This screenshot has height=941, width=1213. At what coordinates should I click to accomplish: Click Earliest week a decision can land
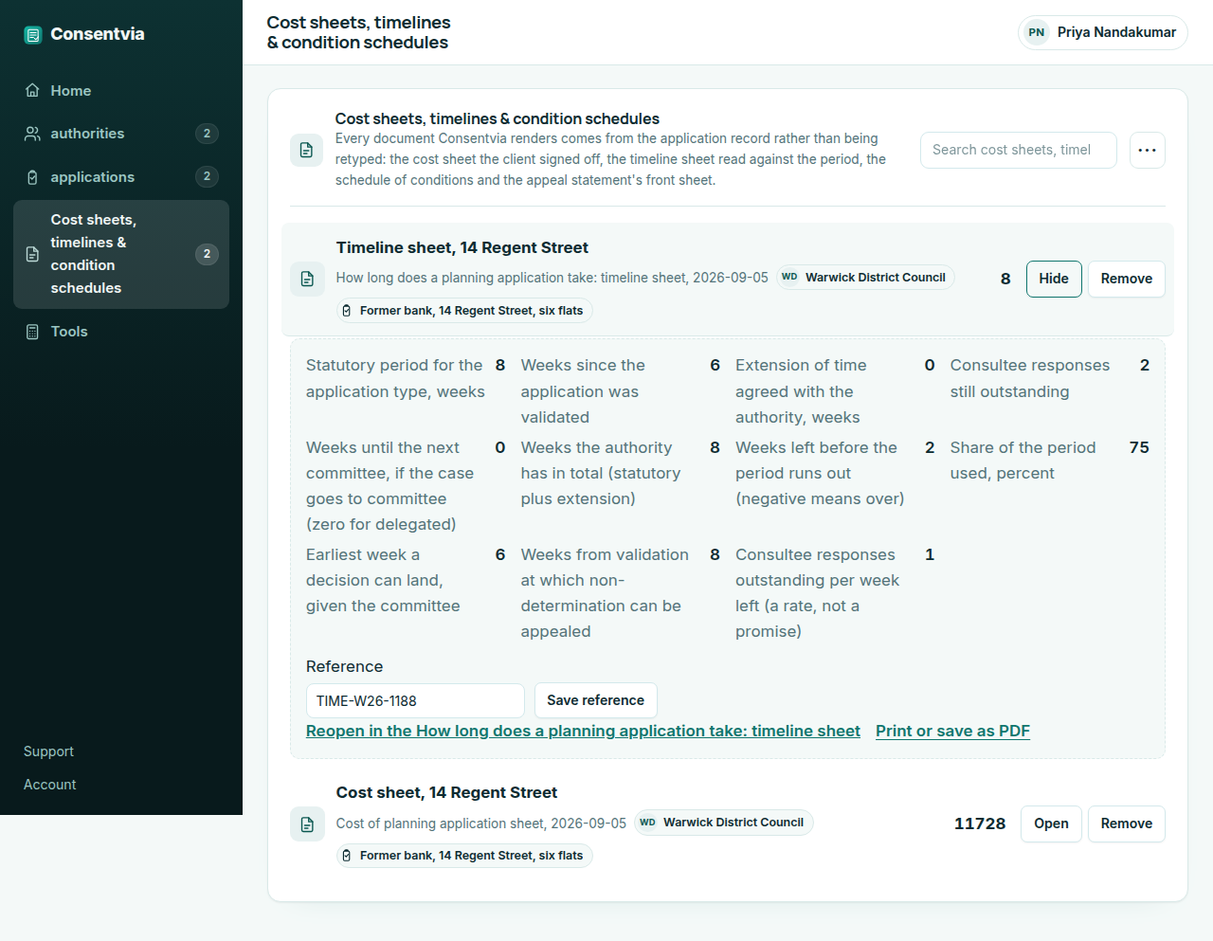(x=383, y=580)
